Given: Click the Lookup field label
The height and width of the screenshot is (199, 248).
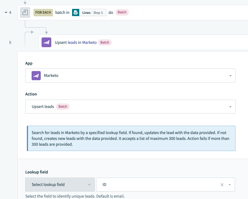Looking at the screenshot, I should 37,172.
